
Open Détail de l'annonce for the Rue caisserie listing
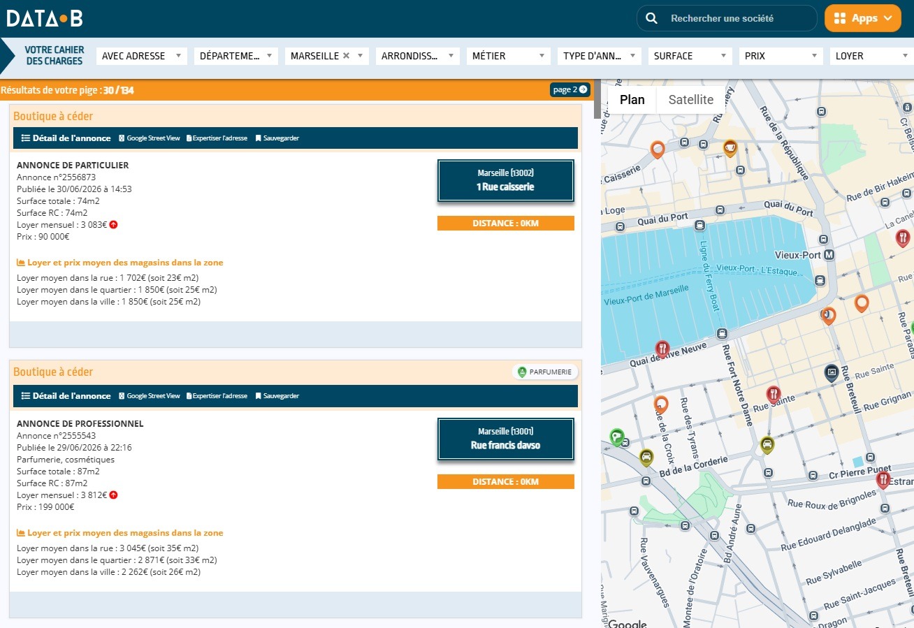point(66,138)
